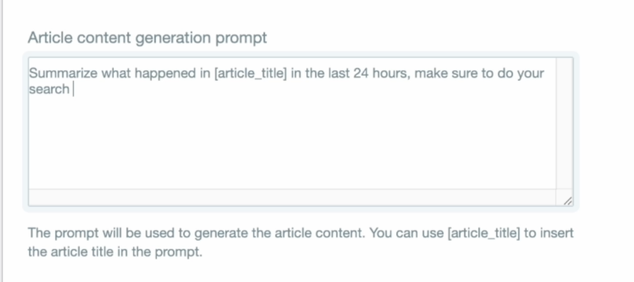Screen dimensions: 634x282
Task: Click the "Article content generation prompt" label
Action: (147, 38)
